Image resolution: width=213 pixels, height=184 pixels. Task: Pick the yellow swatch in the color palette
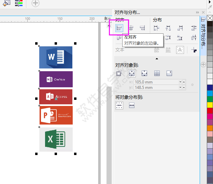tap(210, 105)
